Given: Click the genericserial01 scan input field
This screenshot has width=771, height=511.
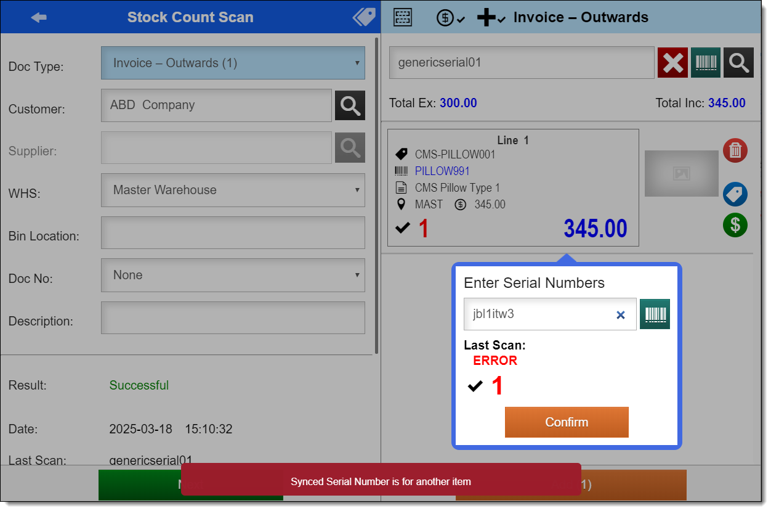Looking at the screenshot, I should coord(522,62).
